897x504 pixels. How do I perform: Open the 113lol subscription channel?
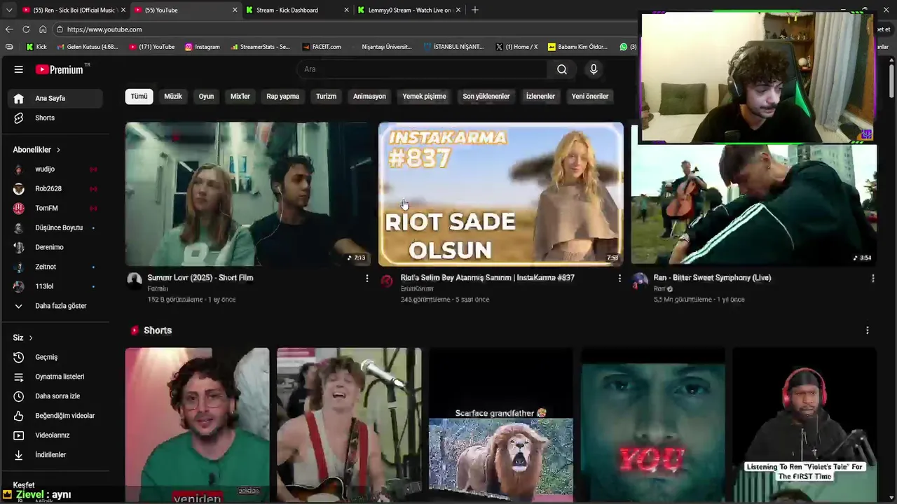point(55,287)
